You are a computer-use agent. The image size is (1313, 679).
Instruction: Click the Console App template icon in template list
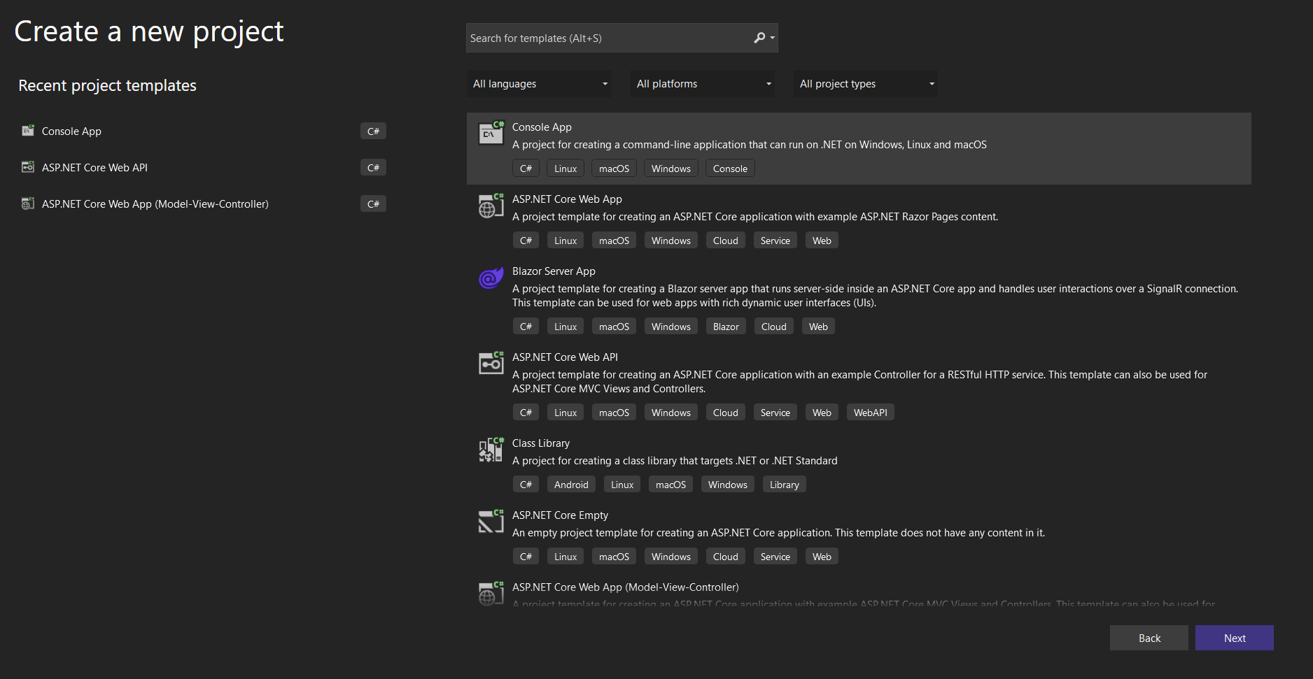coord(491,133)
